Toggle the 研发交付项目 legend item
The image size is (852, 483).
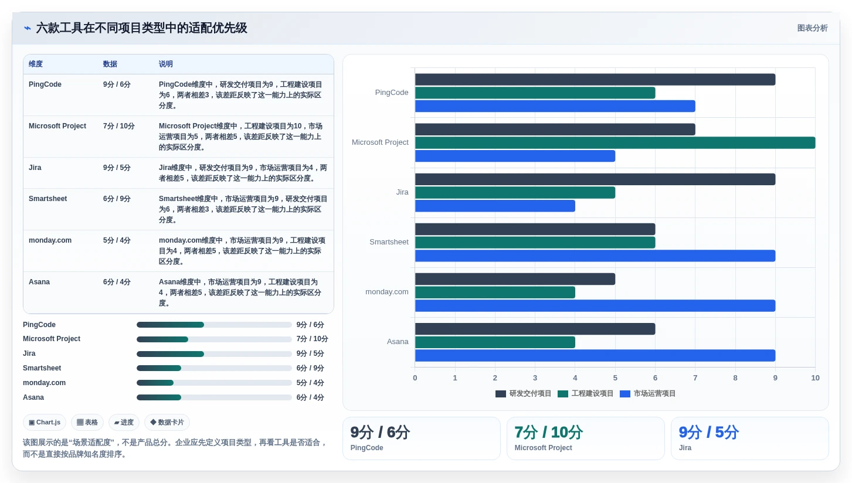pyautogui.click(x=523, y=393)
